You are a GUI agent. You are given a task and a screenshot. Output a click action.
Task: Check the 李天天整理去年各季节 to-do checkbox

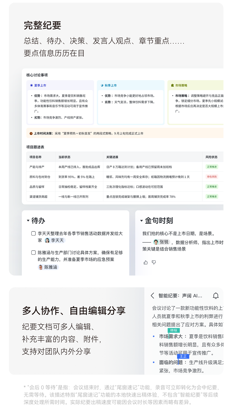(x=34, y=233)
